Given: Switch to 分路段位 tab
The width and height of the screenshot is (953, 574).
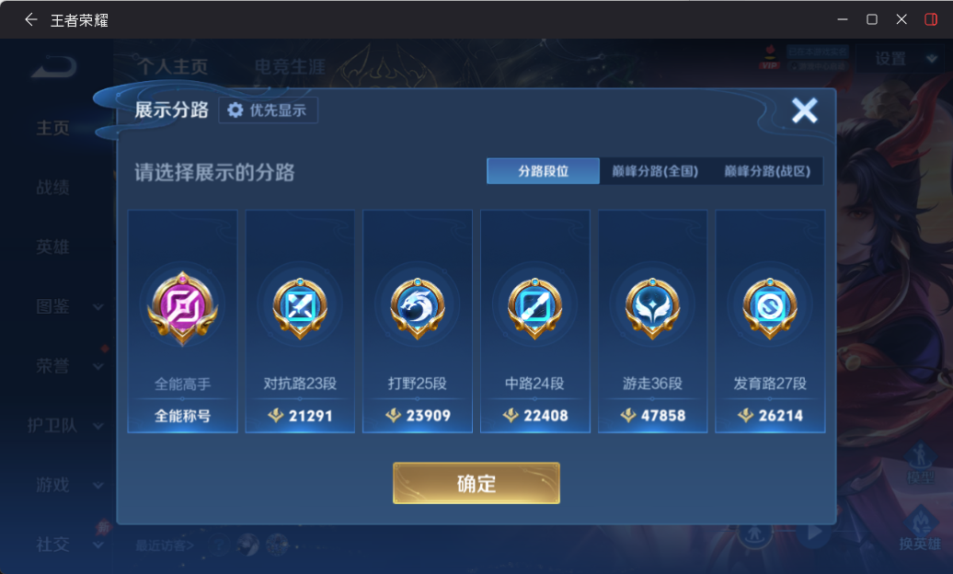Looking at the screenshot, I should point(544,171).
